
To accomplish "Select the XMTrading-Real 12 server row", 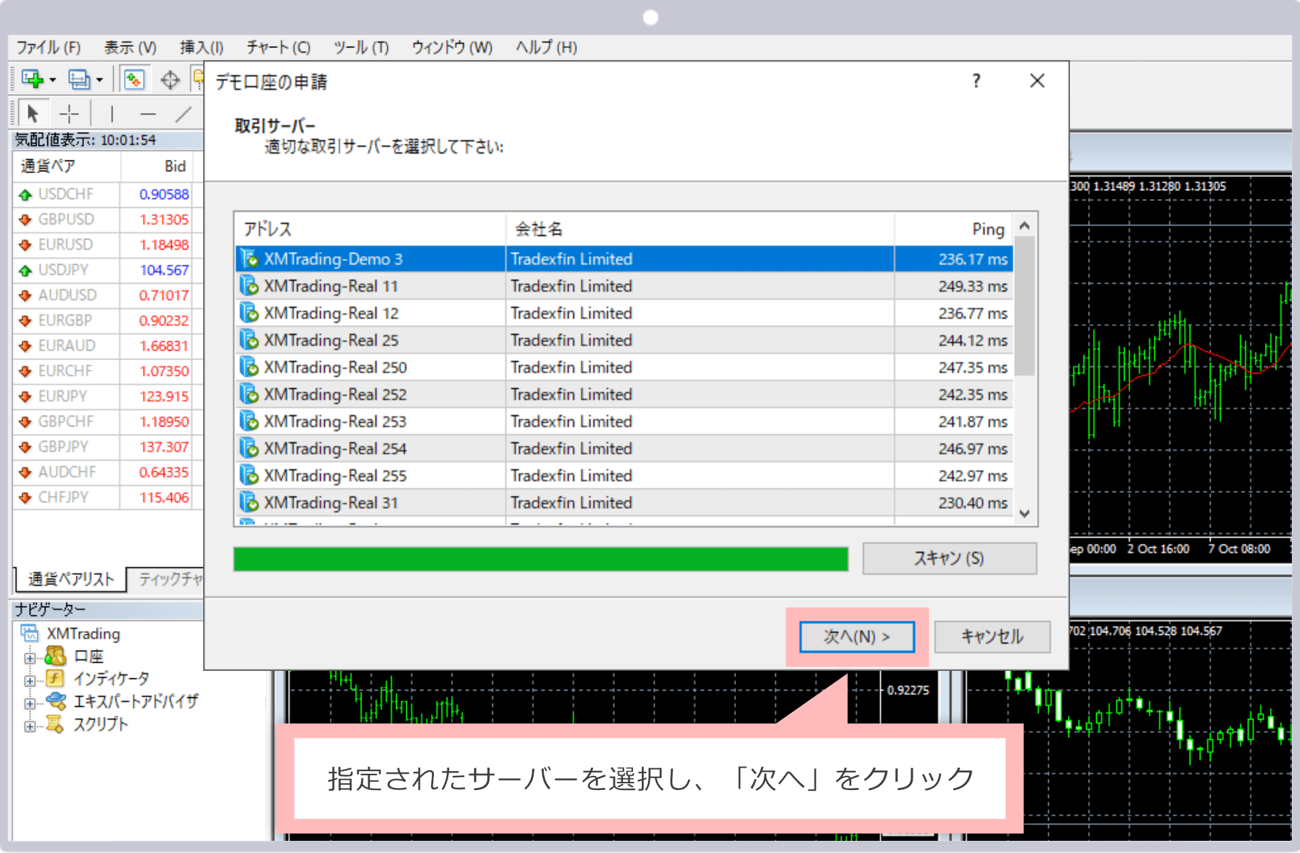I will 624,313.
